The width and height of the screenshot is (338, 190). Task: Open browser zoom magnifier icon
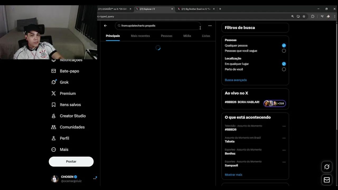293,16
